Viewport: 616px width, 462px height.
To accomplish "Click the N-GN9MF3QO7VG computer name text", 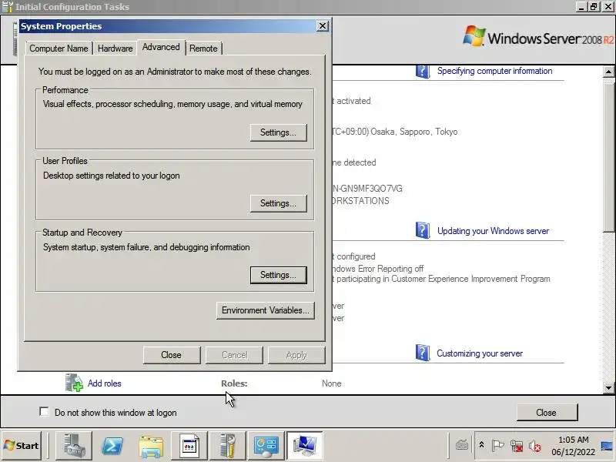I will pos(367,189).
